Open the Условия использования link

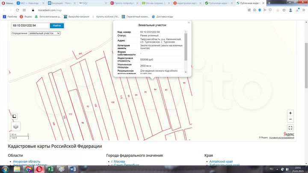tap(281, 138)
